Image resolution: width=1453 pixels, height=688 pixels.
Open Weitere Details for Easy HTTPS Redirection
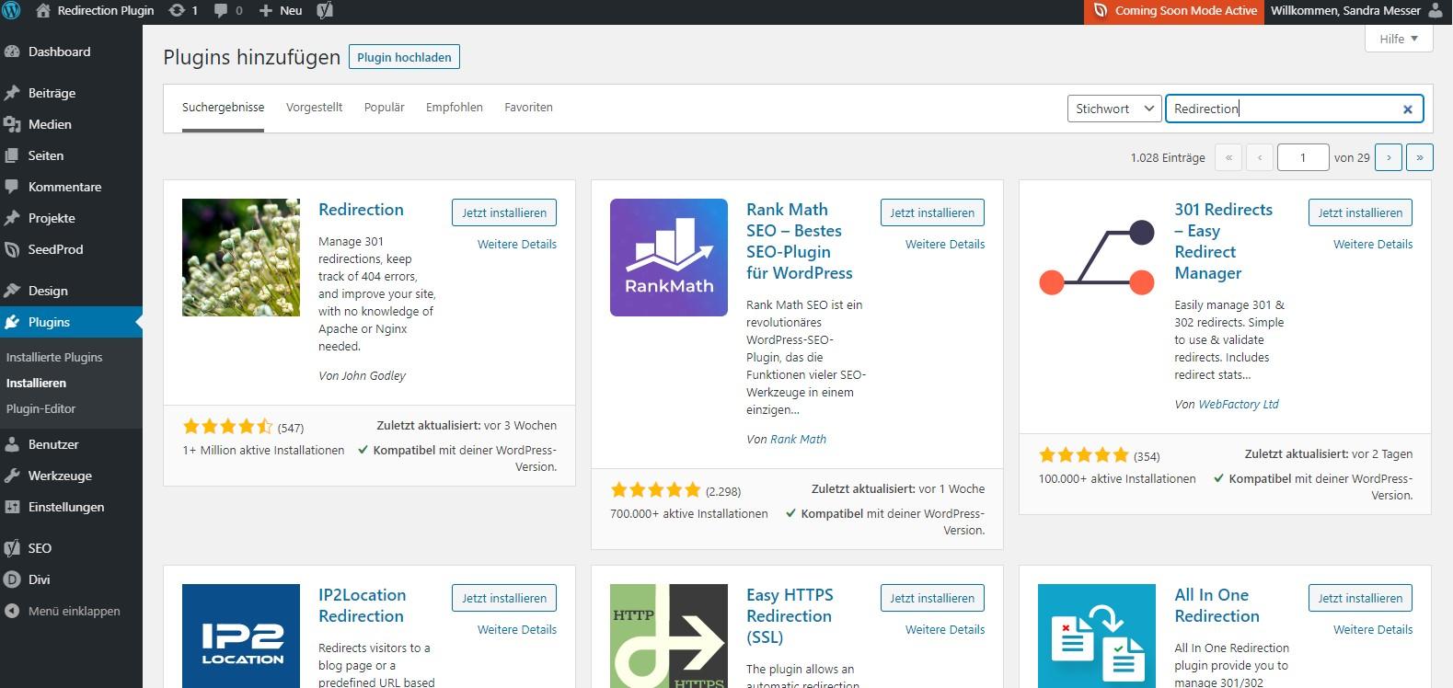coord(945,630)
